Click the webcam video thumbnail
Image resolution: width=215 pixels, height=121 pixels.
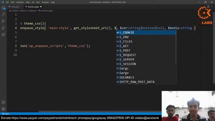(x=188, y=106)
